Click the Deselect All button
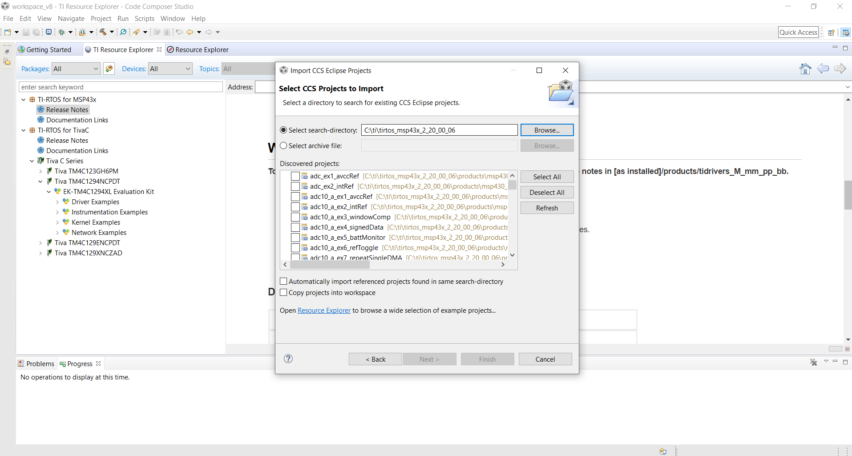852x456 pixels. pyautogui.click(x=547, y=192)
